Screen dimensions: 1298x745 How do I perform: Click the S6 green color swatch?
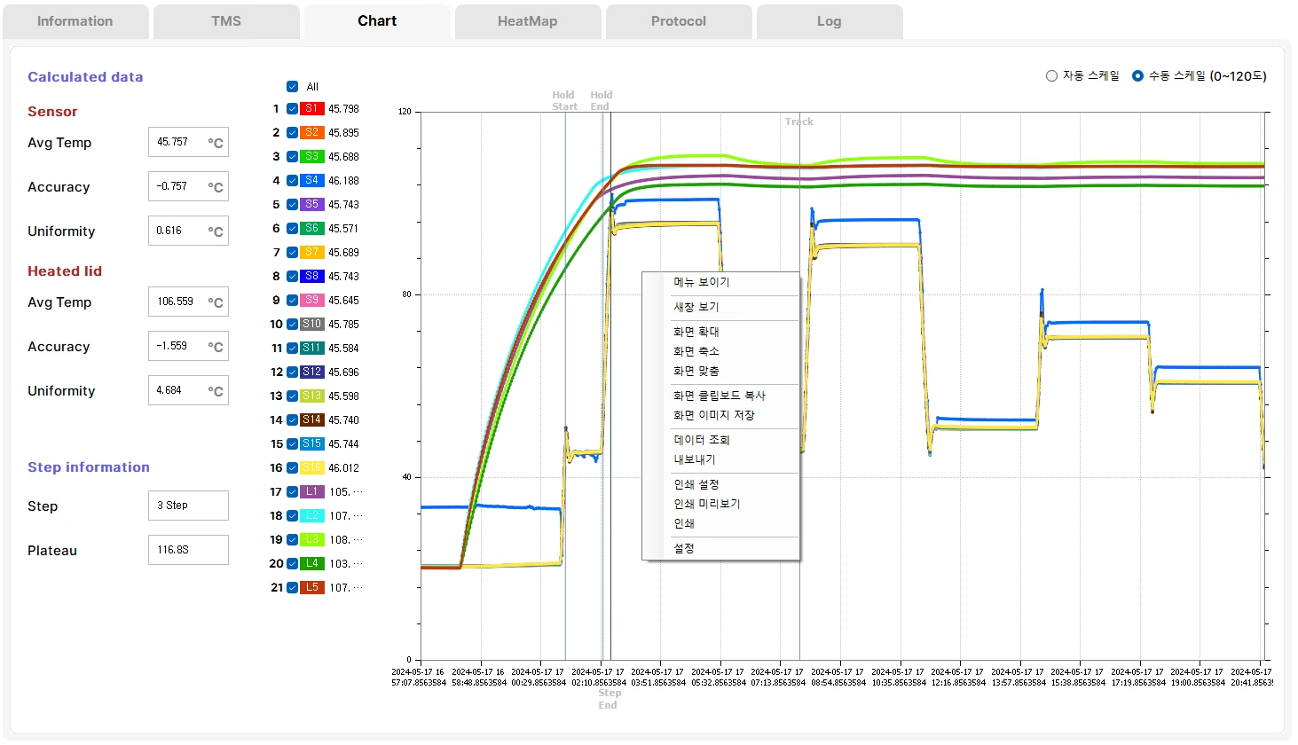click(x=312, y=229)
